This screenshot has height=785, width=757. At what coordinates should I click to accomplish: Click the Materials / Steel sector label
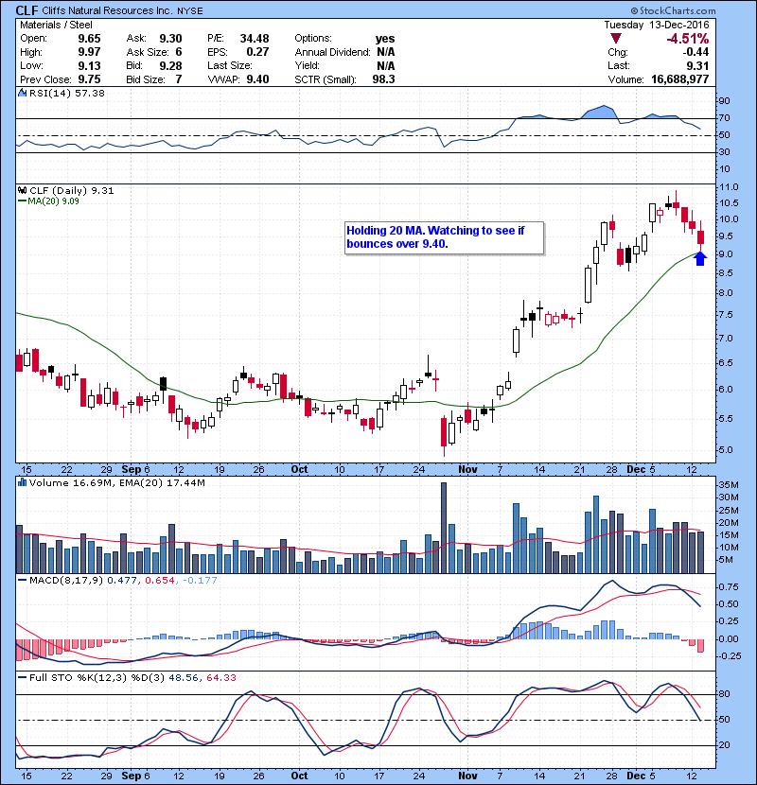[56, 25]
